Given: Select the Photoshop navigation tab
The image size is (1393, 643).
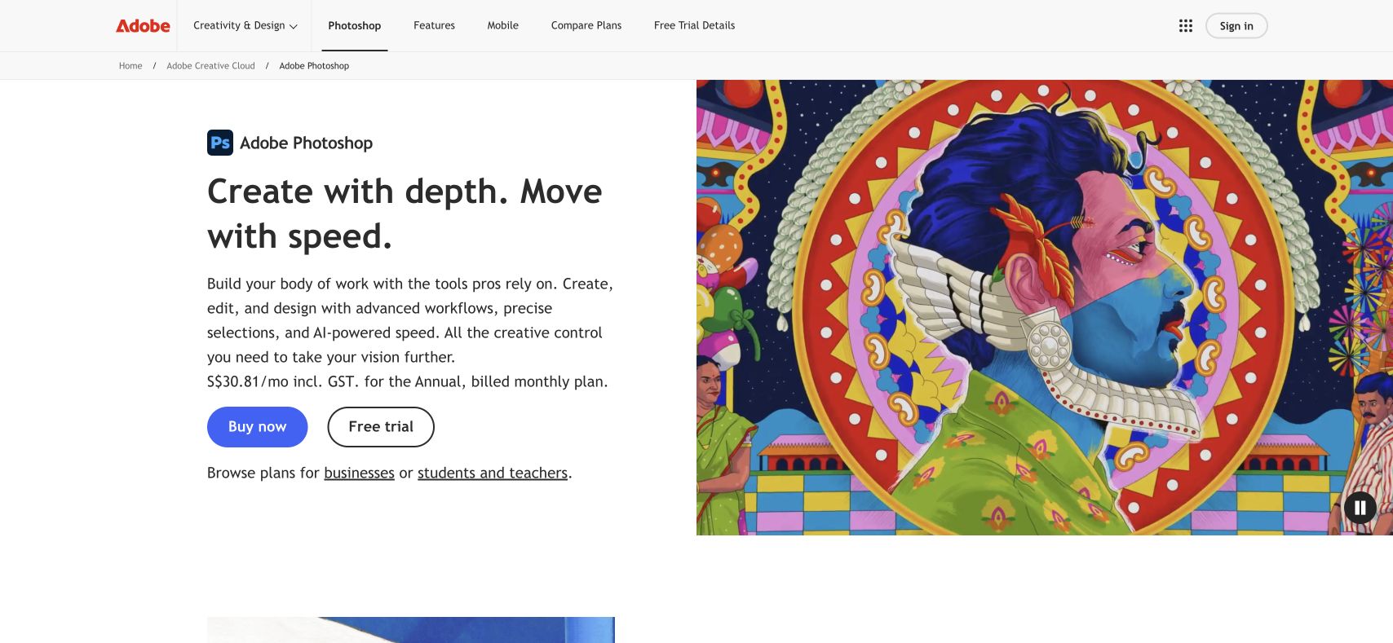Looking at the screenshot, I should click(354, 26).
